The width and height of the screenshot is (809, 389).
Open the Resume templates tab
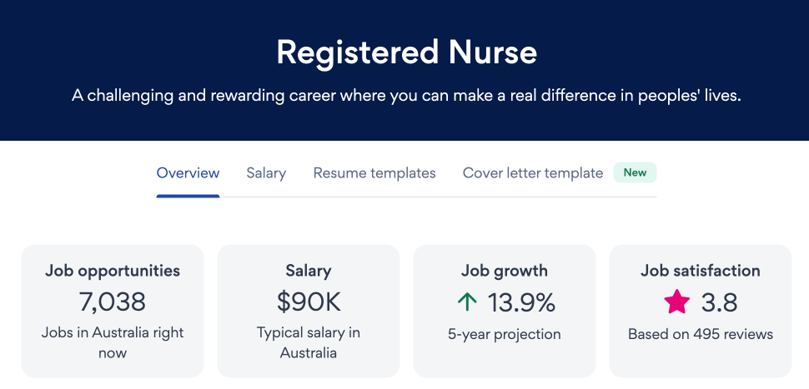point(374,173)
